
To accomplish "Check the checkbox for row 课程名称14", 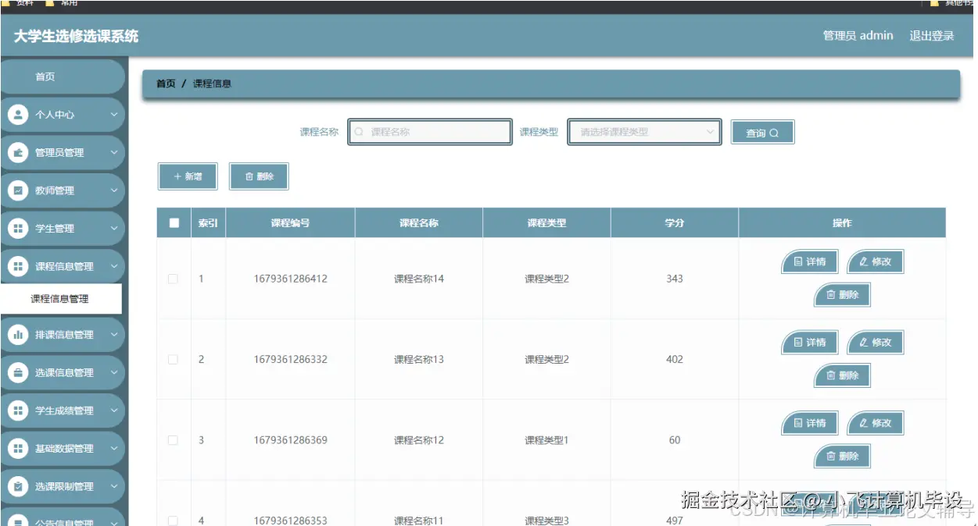I will coord(174,279).
